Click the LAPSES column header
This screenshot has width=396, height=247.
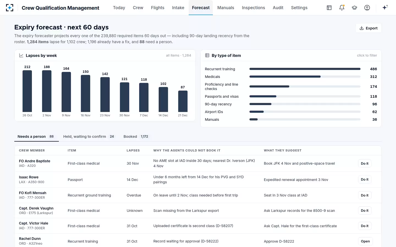(133, 150)
